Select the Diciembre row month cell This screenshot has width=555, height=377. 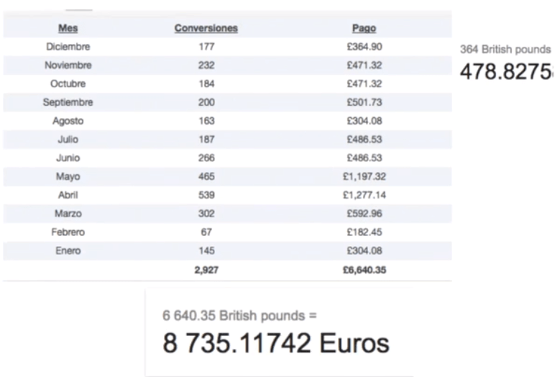click(68, 47)
